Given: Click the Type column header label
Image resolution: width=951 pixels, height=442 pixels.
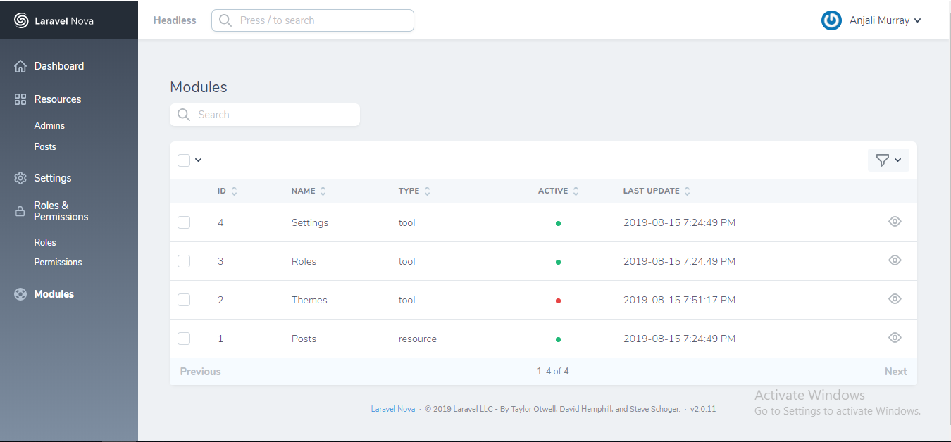Looking at the screenshot, I should (409, 191).
